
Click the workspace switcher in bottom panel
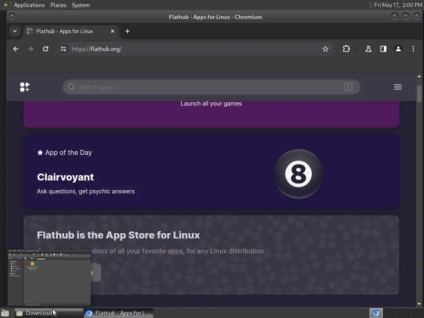[x=376, y=313]
